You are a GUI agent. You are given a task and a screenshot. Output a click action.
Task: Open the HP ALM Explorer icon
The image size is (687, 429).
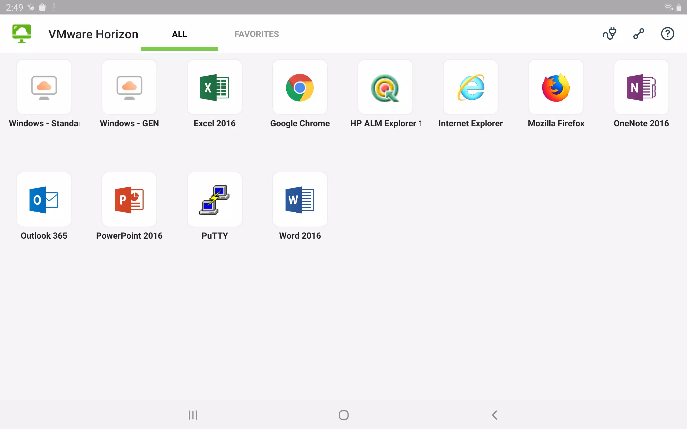(x=385, y=87)
